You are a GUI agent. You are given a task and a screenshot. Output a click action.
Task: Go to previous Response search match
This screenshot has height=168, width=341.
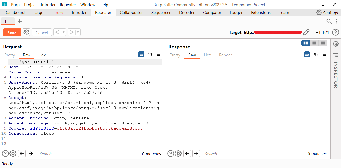[x=187, y=153]
